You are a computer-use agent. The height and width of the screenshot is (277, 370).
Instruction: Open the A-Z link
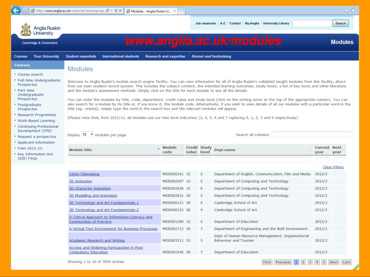click(223, 23)
